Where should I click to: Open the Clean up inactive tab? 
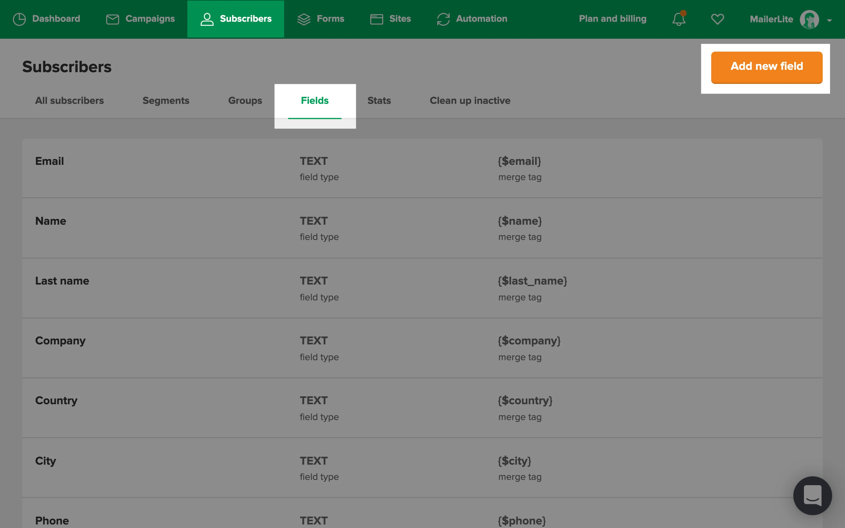point(470,101)
